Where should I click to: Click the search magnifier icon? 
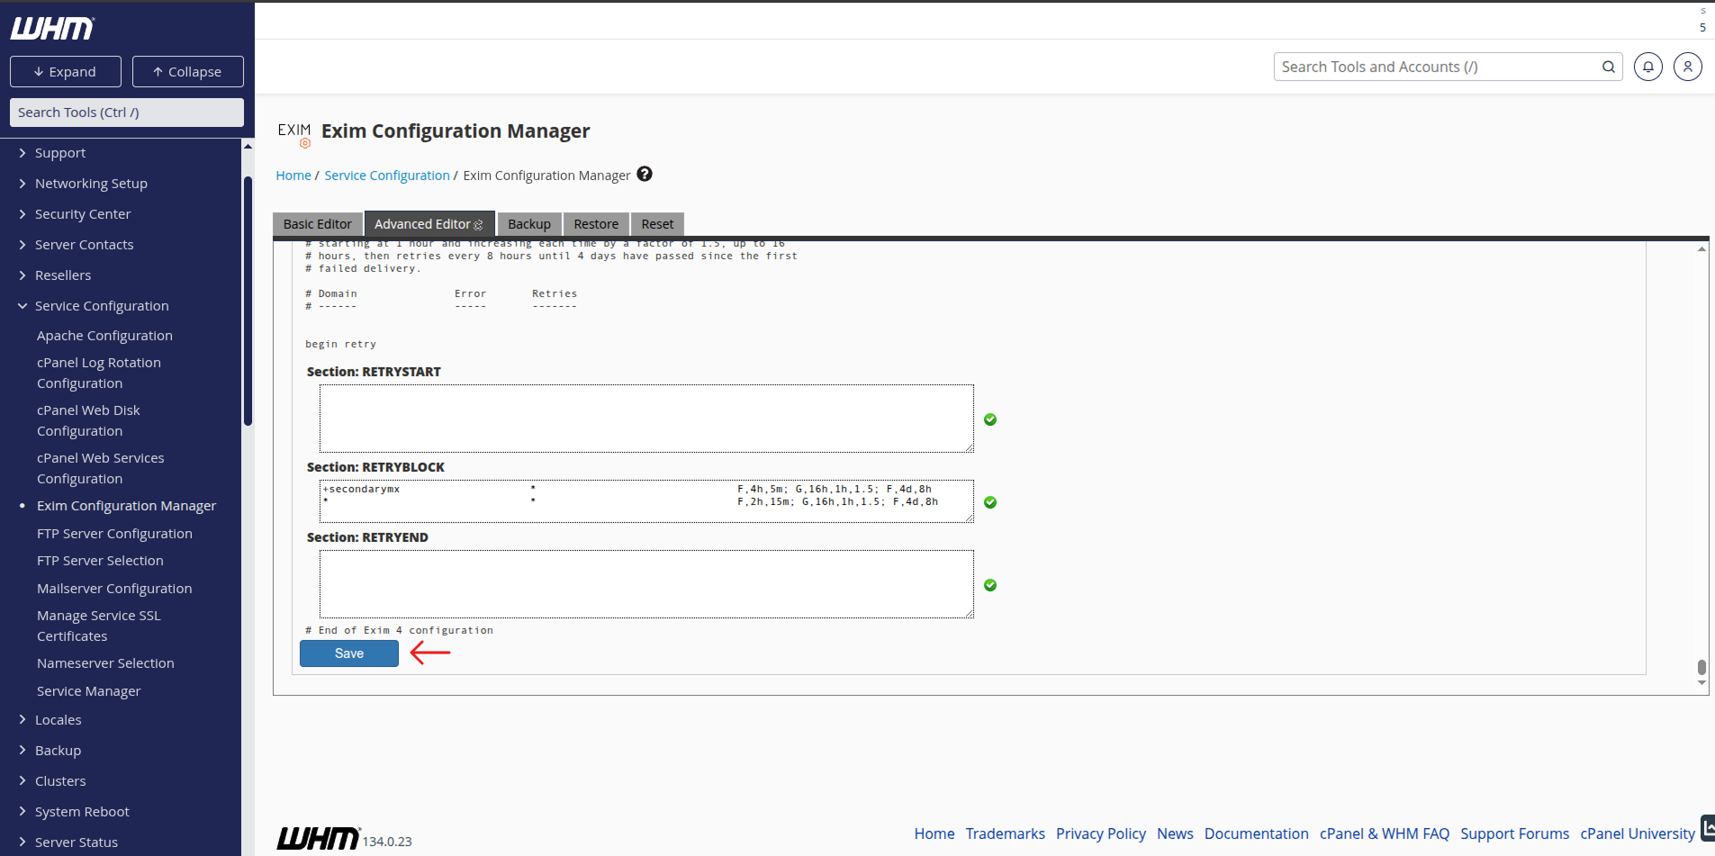coord(1608,67)
